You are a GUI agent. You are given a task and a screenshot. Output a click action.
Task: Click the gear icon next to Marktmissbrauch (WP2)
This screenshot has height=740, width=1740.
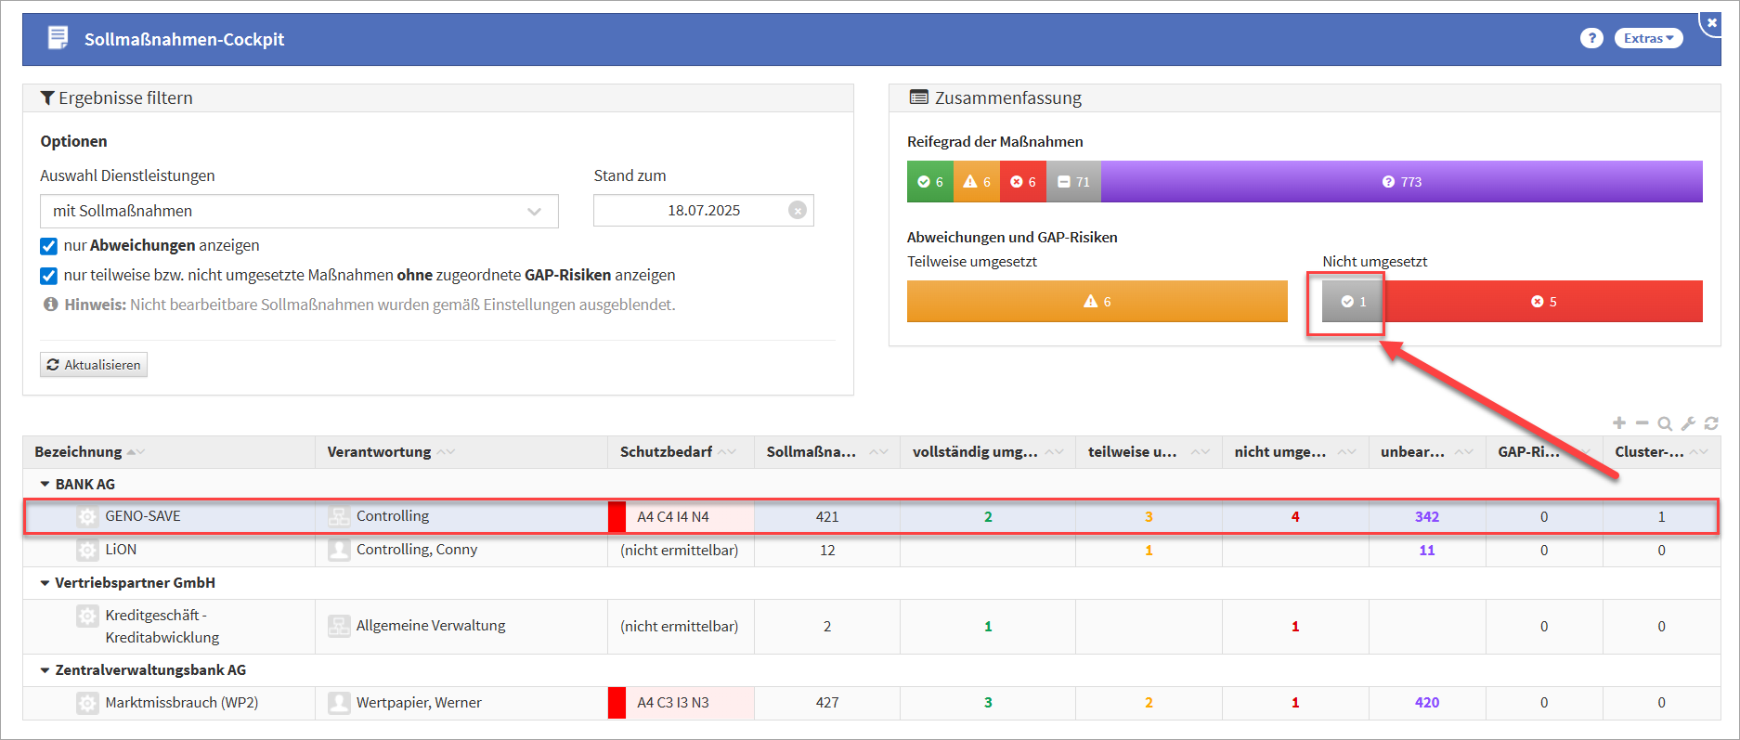[x=87, y=704]
